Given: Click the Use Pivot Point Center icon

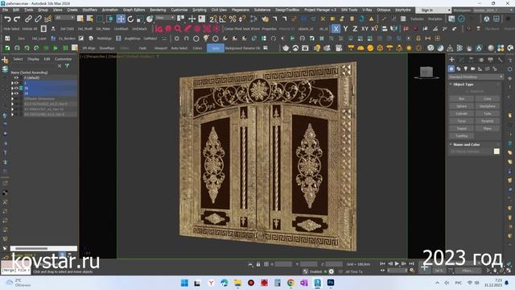Looking at the screenshot, I should pyautogui.click(x=180, y=19).
